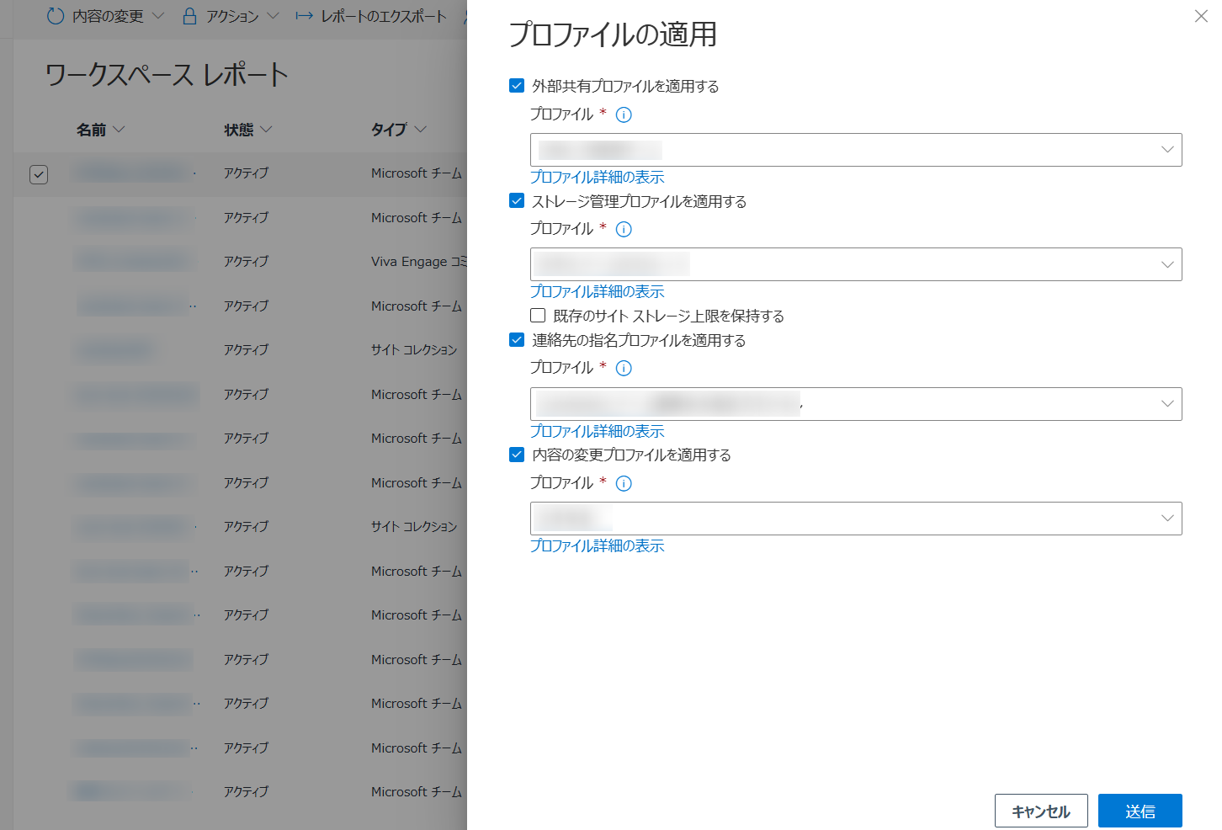Image resolution: width=1222 pixels, height=830 pixels.
Task: Click the first サイト コレクション type cell
Action: coord(414,349)
